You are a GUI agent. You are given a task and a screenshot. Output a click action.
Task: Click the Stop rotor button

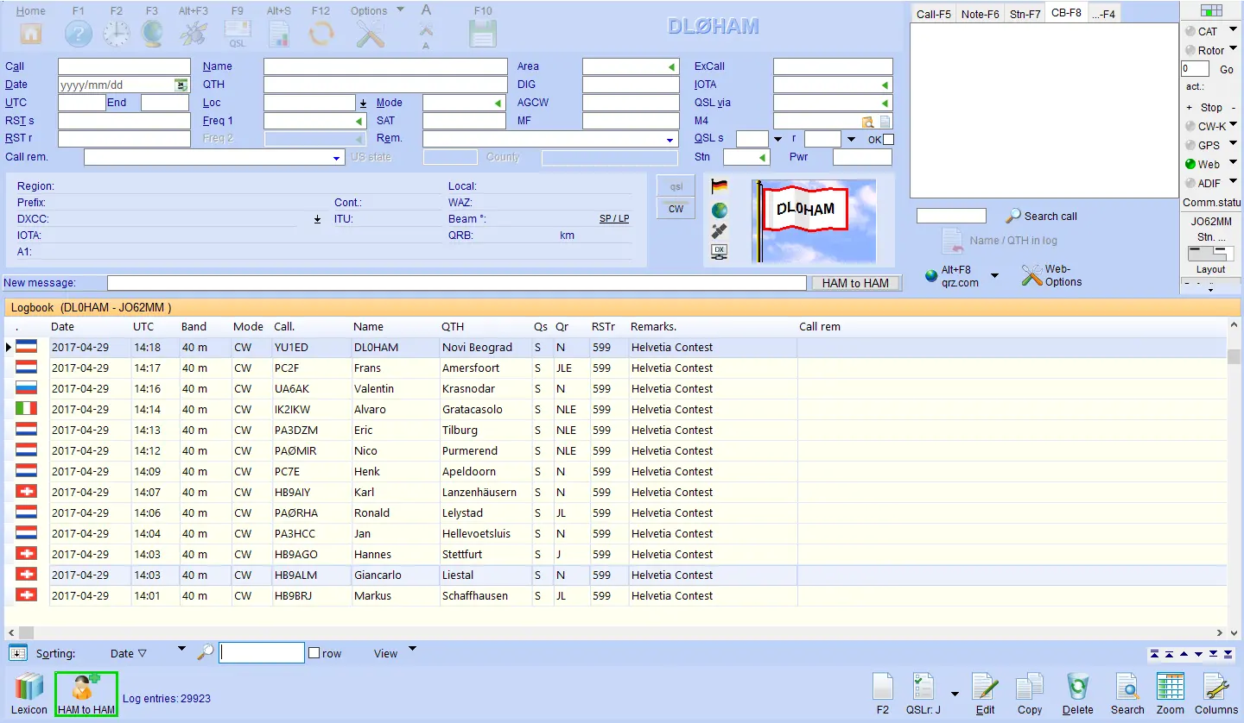1211,108
